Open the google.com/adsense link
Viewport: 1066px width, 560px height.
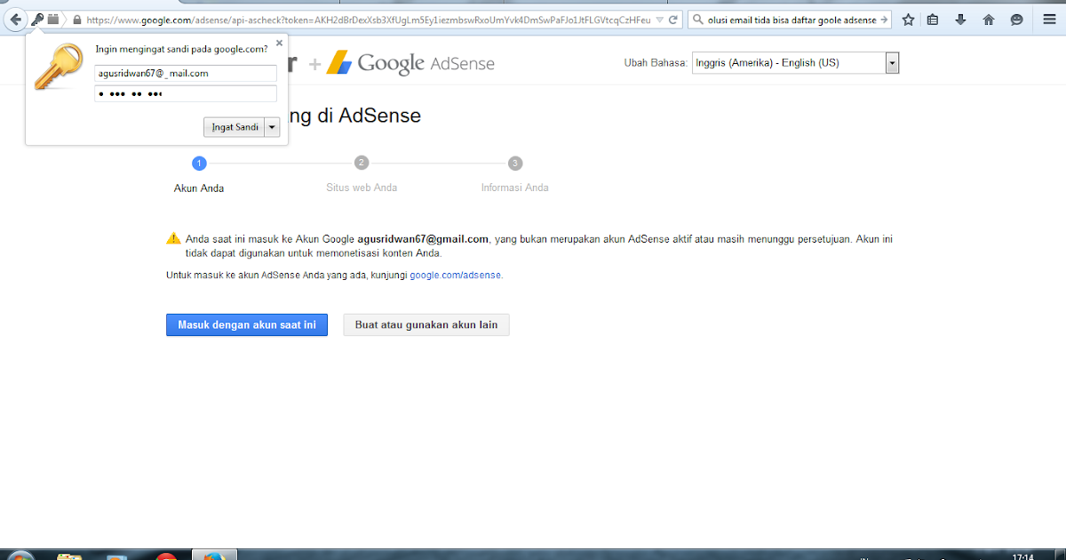tap(456, 276)
